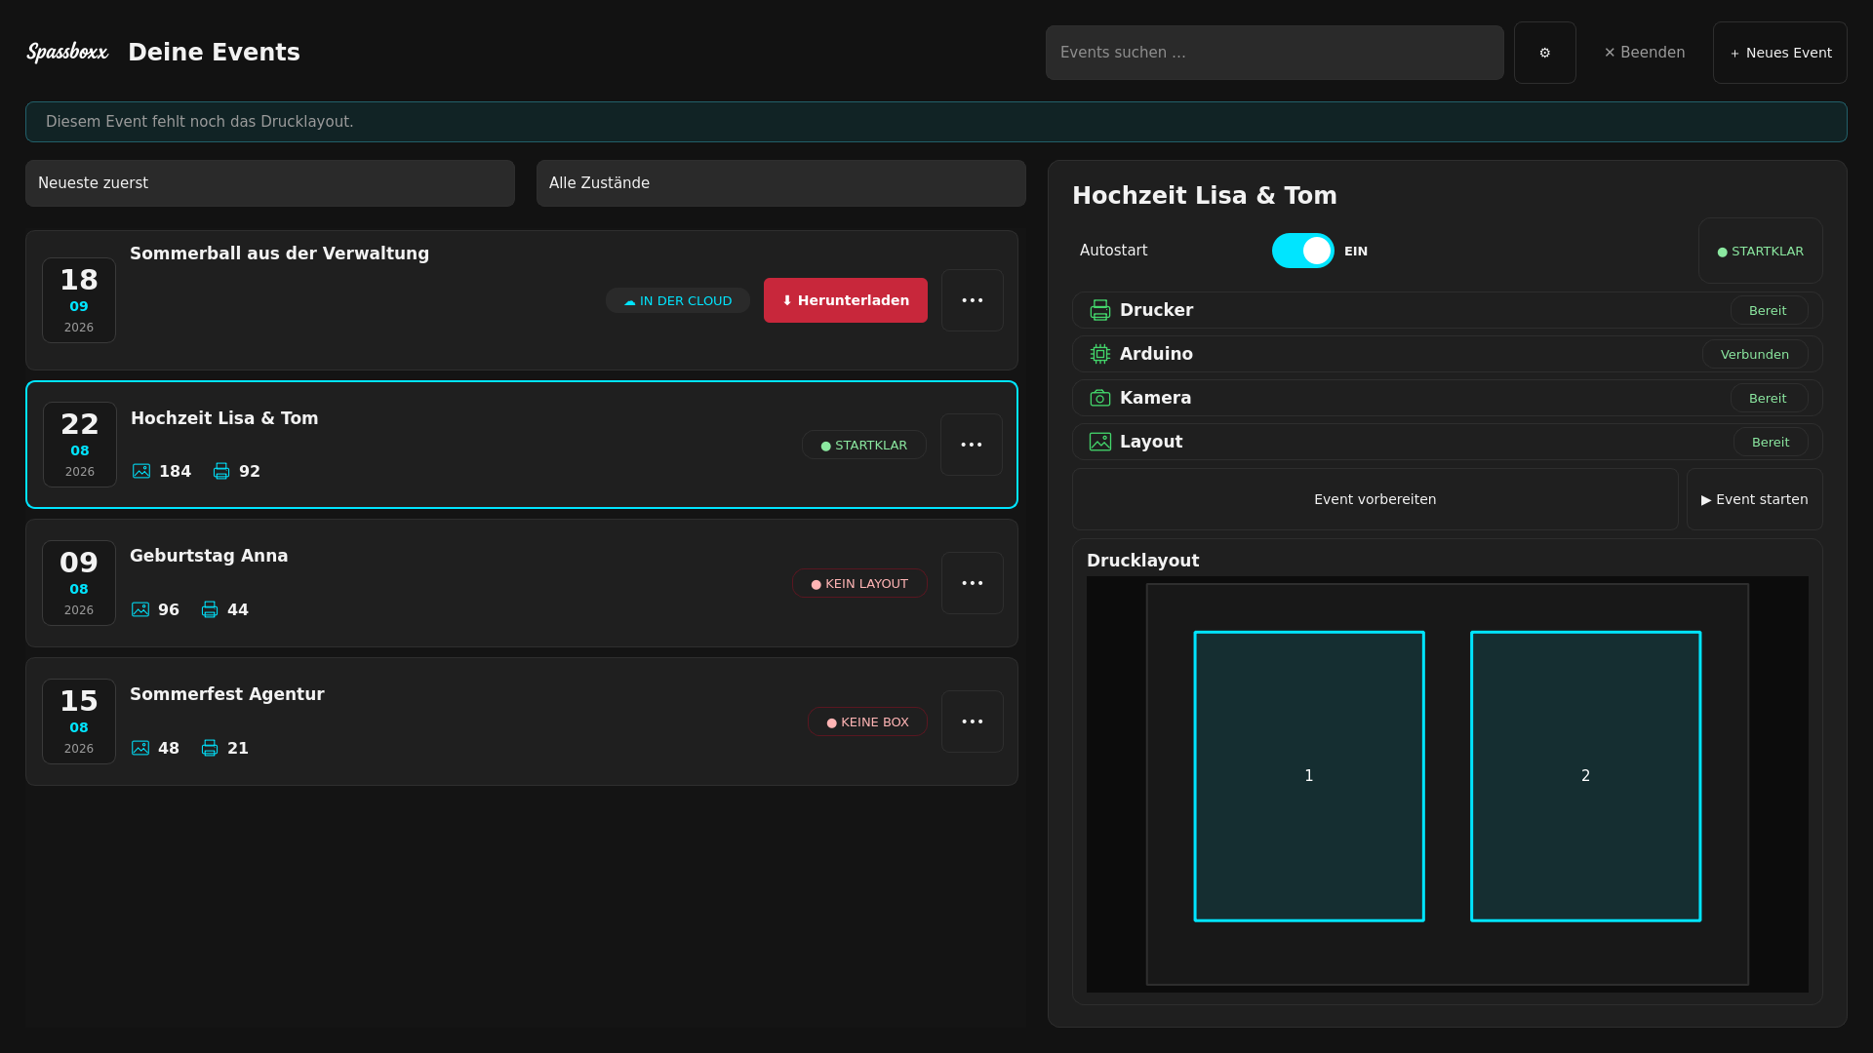This screenshot has height=1053, width=1873.
Task: Select print layout slot 2
Action: 1585,776
